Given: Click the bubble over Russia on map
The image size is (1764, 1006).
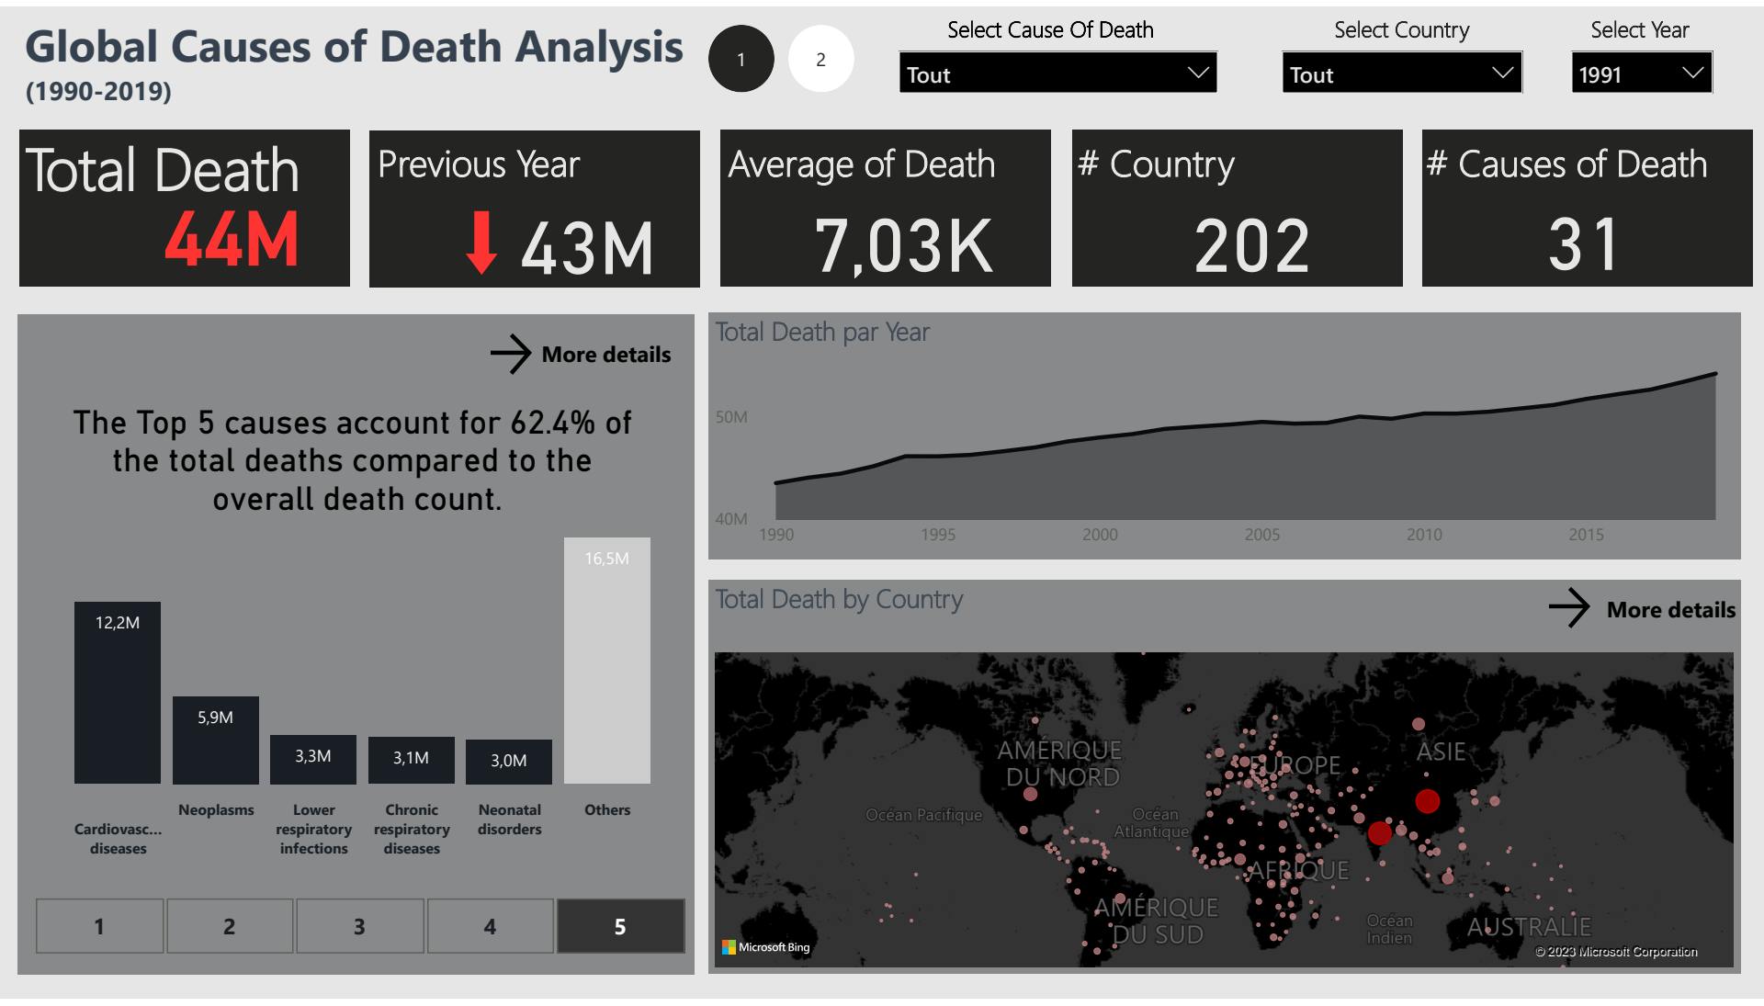Looking at the screenshot, I should point(1419,724).
